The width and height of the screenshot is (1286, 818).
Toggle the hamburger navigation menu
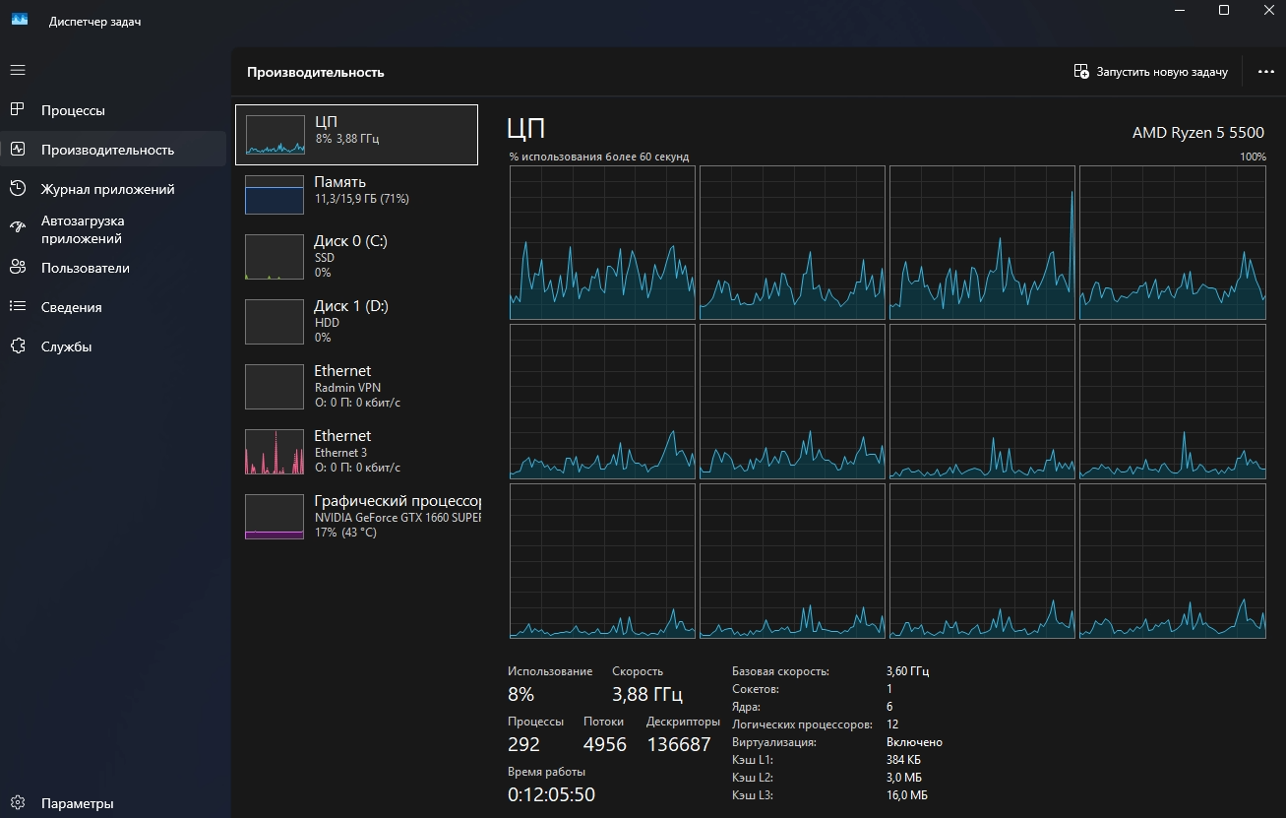(18, 71)
